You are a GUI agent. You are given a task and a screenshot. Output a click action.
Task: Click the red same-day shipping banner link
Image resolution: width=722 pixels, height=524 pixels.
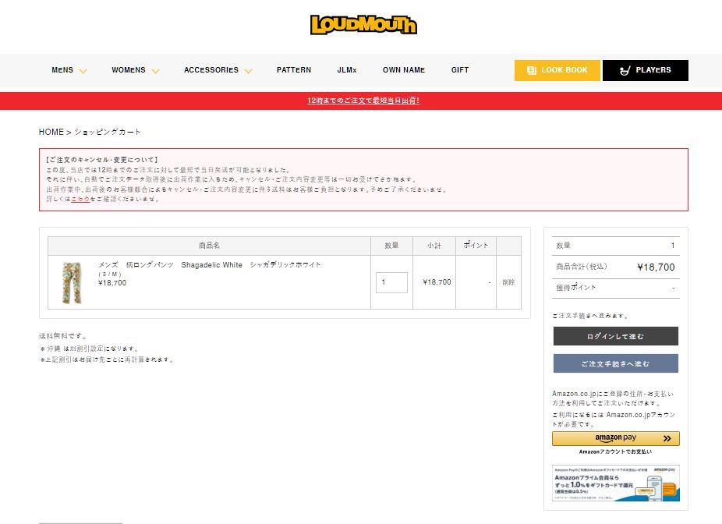point(363,101)
